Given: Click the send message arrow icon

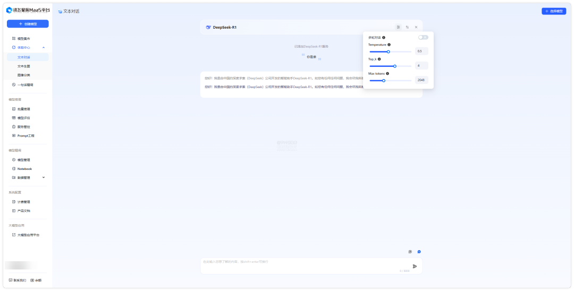Looking at the screenshot, I should click(415, 266).
